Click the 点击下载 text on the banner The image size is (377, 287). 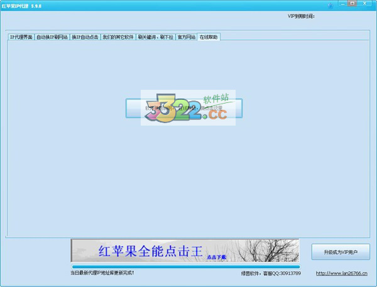click(216, 257)
